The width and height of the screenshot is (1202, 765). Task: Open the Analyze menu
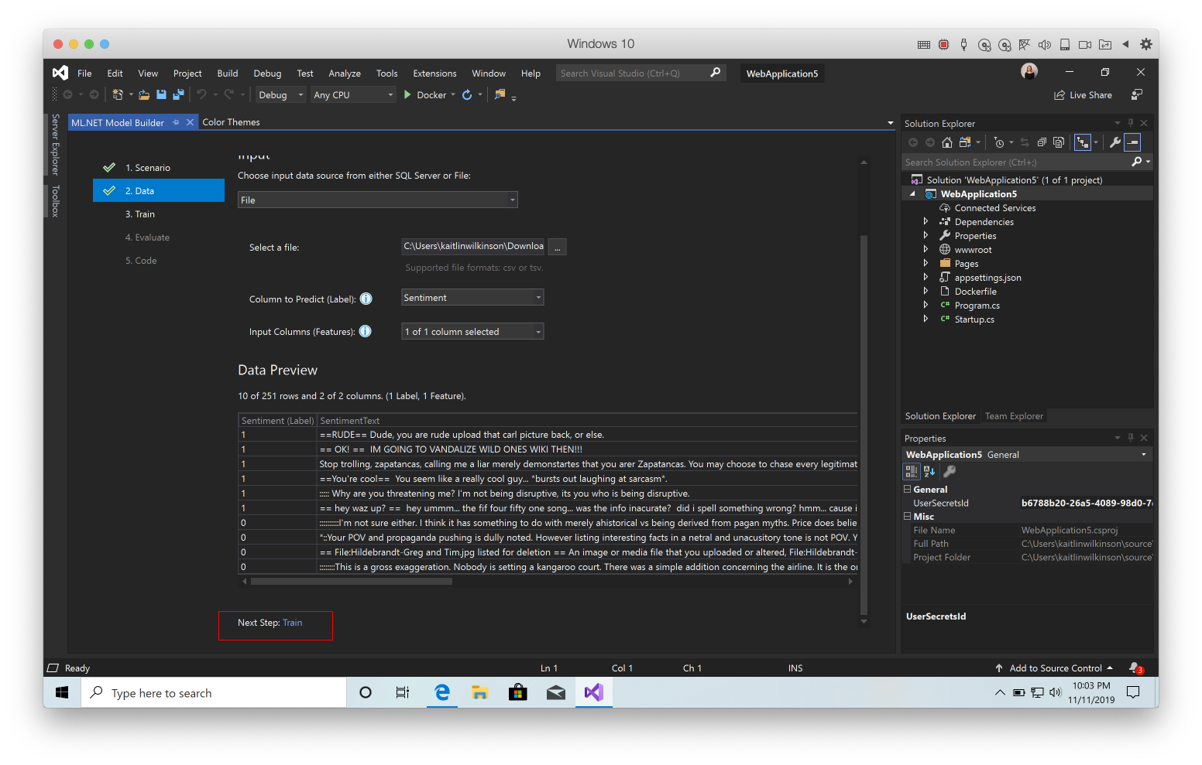tap(345, 73)
